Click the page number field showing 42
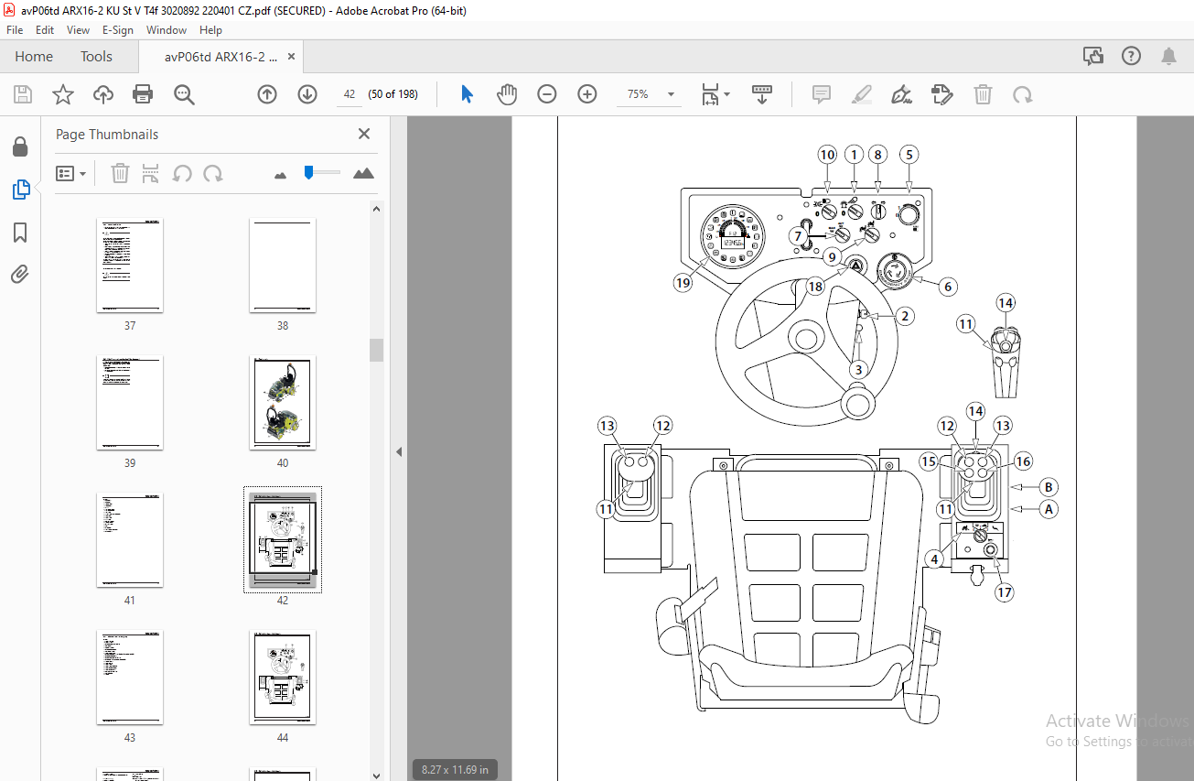This screenshot has width=1194, height=781. pos(350,94)
